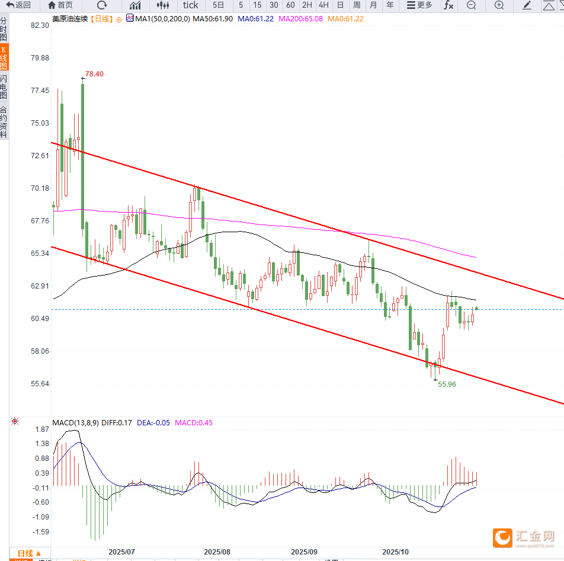Select the 5-minute period
This screenshot has width=564, height=561.
[241, 5]
